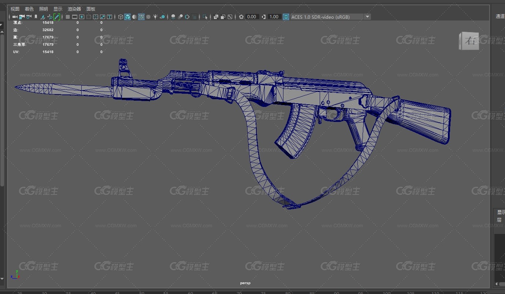Image resolution: width=505 pixels, height=294 pixels.
Task: Toggle Screen Space Ambient Occlusion icon
Action: coord(173,17)
